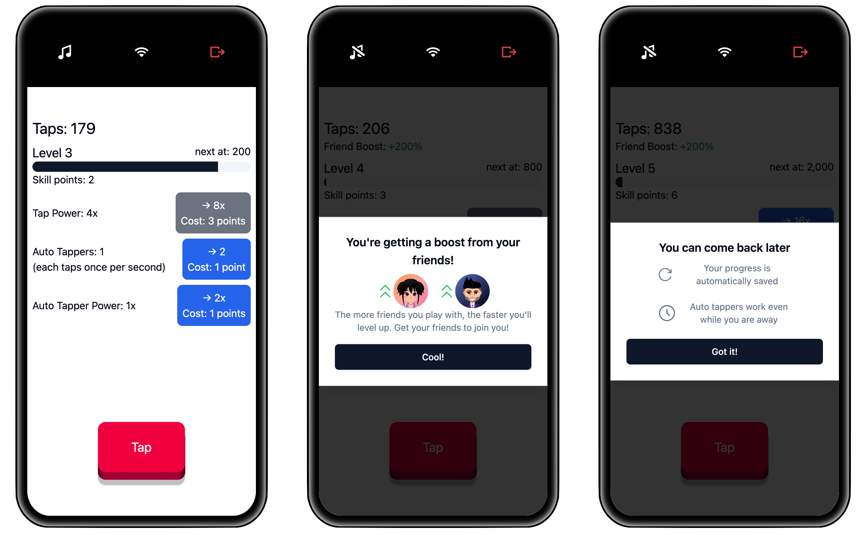
Task: Click Cool! to dismiss friend boost popup
Action: (432, 357)
